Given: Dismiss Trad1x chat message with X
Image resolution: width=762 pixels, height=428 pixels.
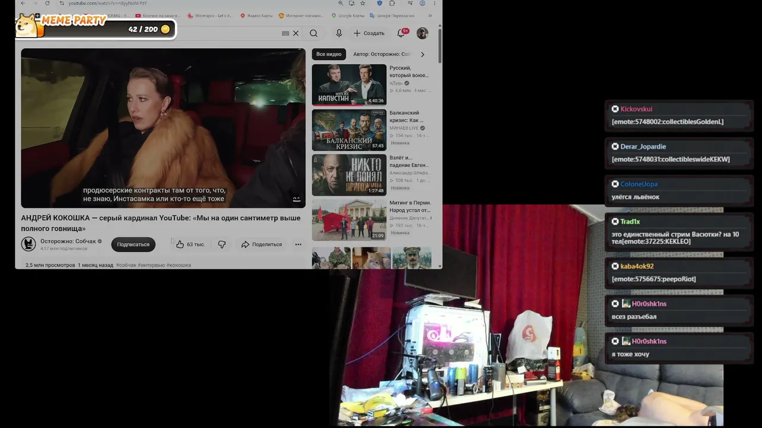Looking at the screenshot, I should pyautogui.click(x=615, y=221).
